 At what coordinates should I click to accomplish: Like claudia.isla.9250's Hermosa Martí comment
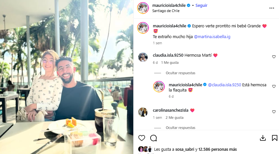pyautogui.click(x=274, y=57)
